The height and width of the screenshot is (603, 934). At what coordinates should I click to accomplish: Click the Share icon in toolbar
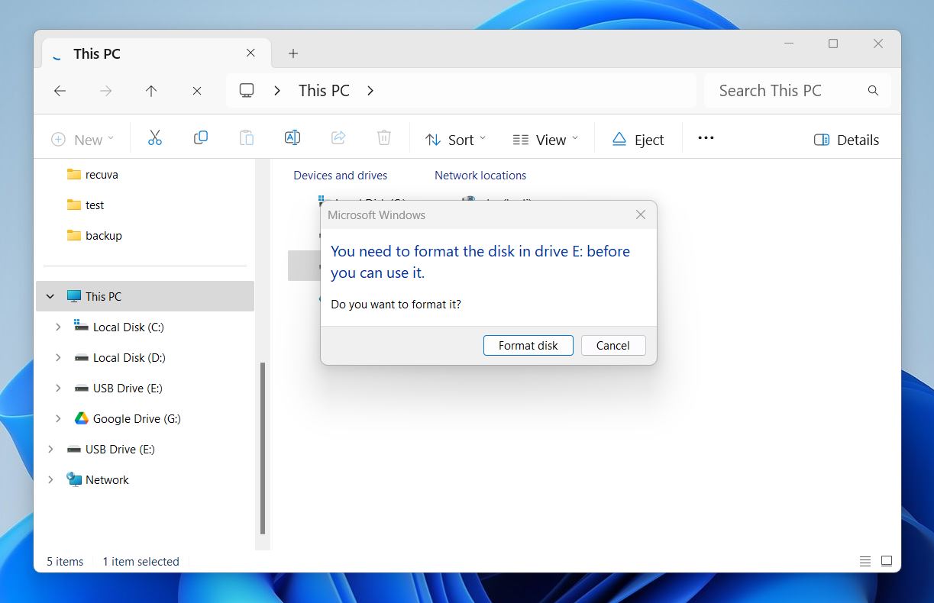(338, 138)
